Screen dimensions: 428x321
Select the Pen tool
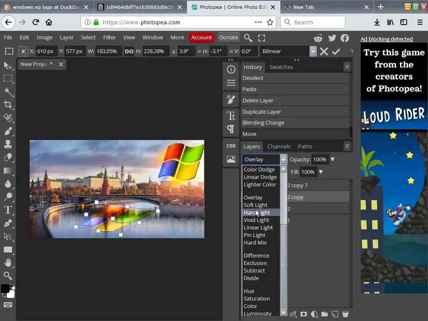(x=8, y=223)
